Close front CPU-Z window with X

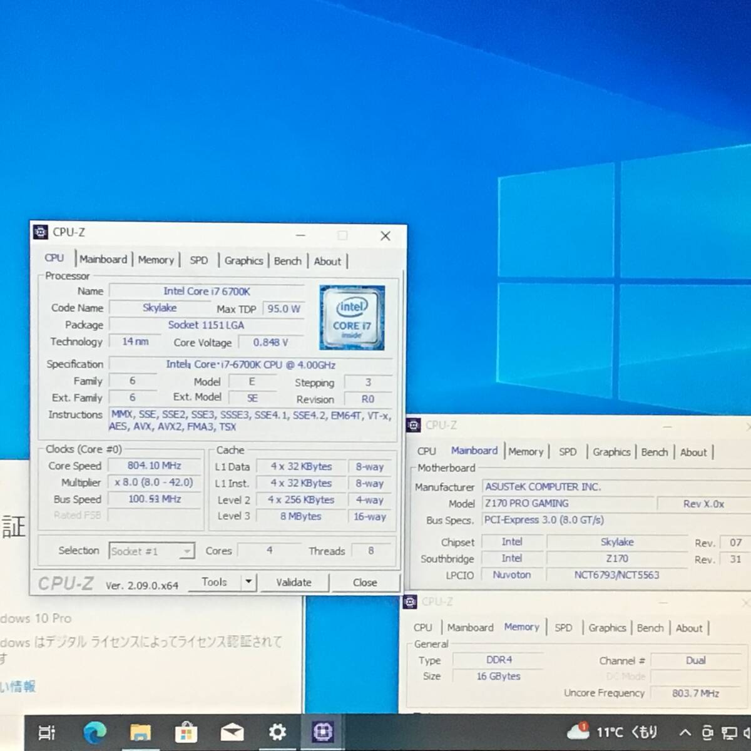[x=386, y=236]
